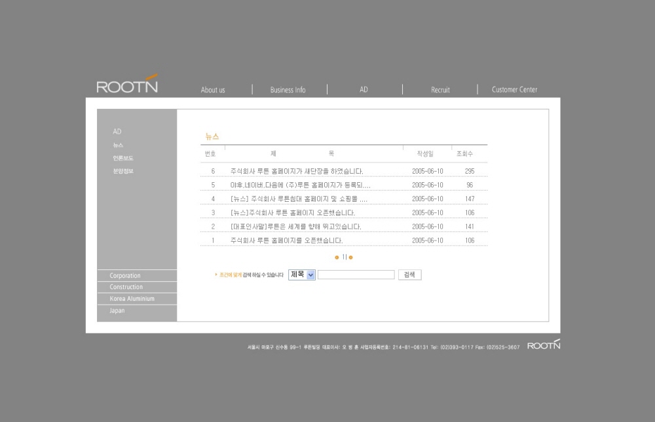Open the 제목 search criteria dropdown

click(x=302, y=275)
